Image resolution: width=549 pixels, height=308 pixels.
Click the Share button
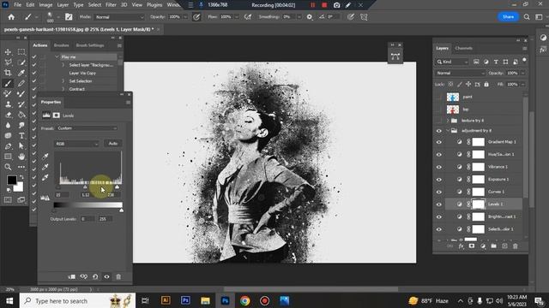[x=508, y=17]
